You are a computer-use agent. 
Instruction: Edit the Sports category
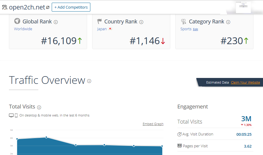coord(195,29)
